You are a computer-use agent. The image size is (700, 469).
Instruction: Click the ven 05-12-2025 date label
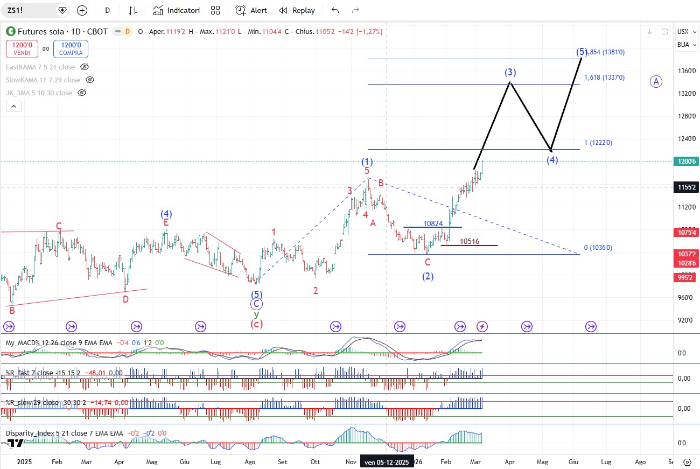click(387, 462)
